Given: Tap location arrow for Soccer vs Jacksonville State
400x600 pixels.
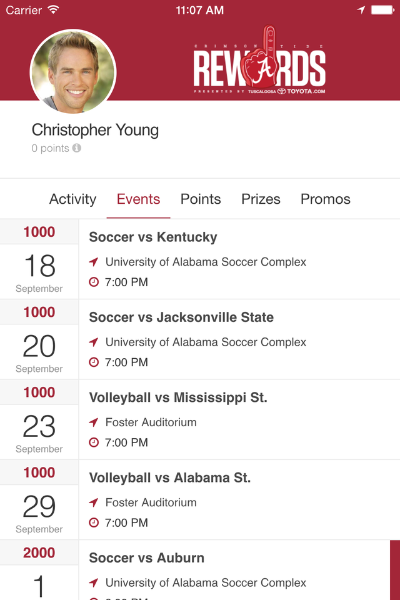Looking at the screenshot, I should pos(94,342).
